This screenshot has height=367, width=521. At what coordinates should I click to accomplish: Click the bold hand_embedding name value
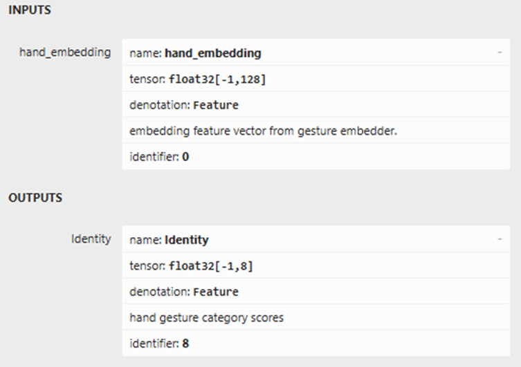(213, 53)
